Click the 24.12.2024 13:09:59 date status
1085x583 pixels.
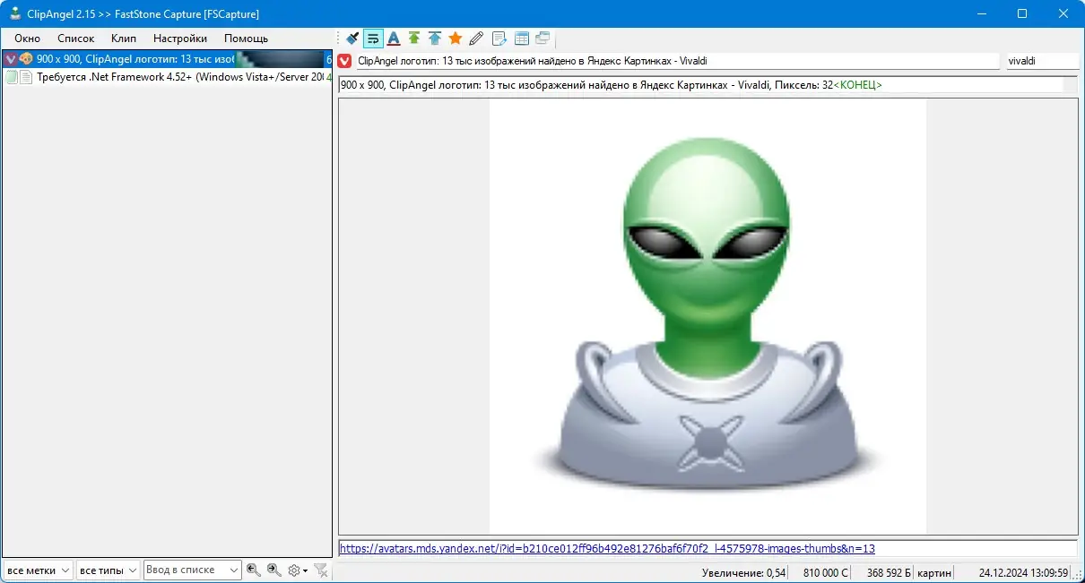point(1023,572)
